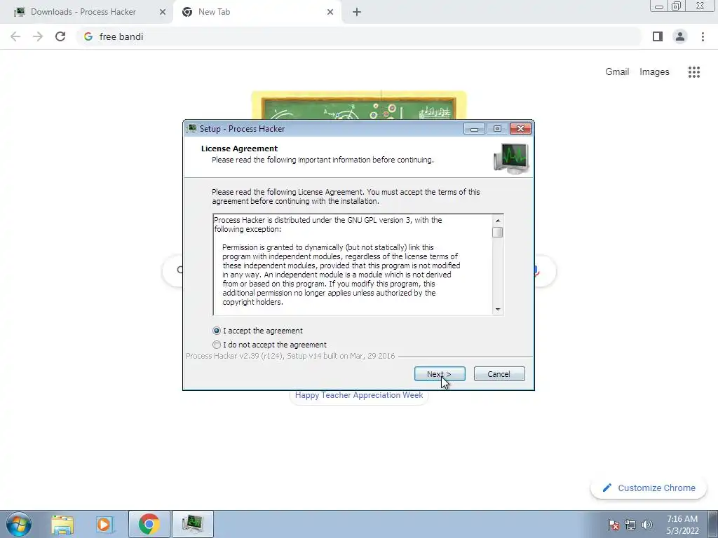Restore down the Chrome browser window
The height and width of the screenshot is (538, 718).
(677, 6)
